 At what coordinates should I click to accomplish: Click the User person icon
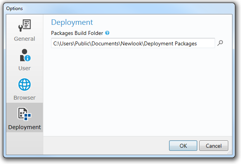point(24,55)
